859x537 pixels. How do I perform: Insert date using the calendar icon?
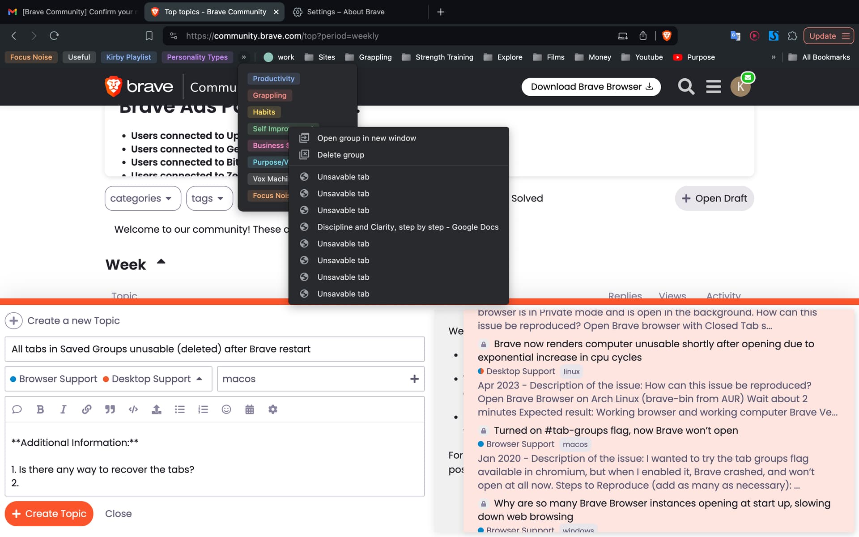point(250,409)
